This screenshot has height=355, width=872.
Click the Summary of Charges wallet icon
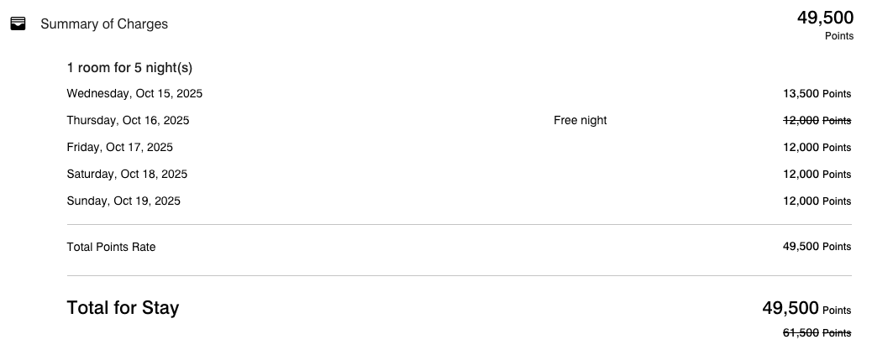tap(18, 23)
